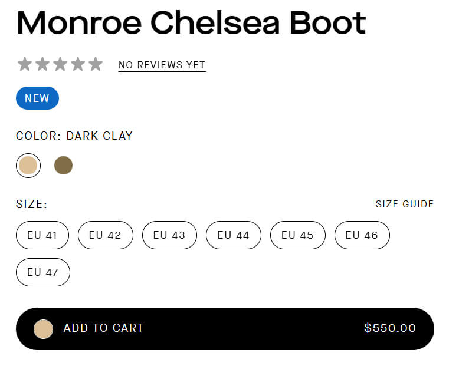Select size EU 47
Screen dimensions: 459x366
pos(43,272)
